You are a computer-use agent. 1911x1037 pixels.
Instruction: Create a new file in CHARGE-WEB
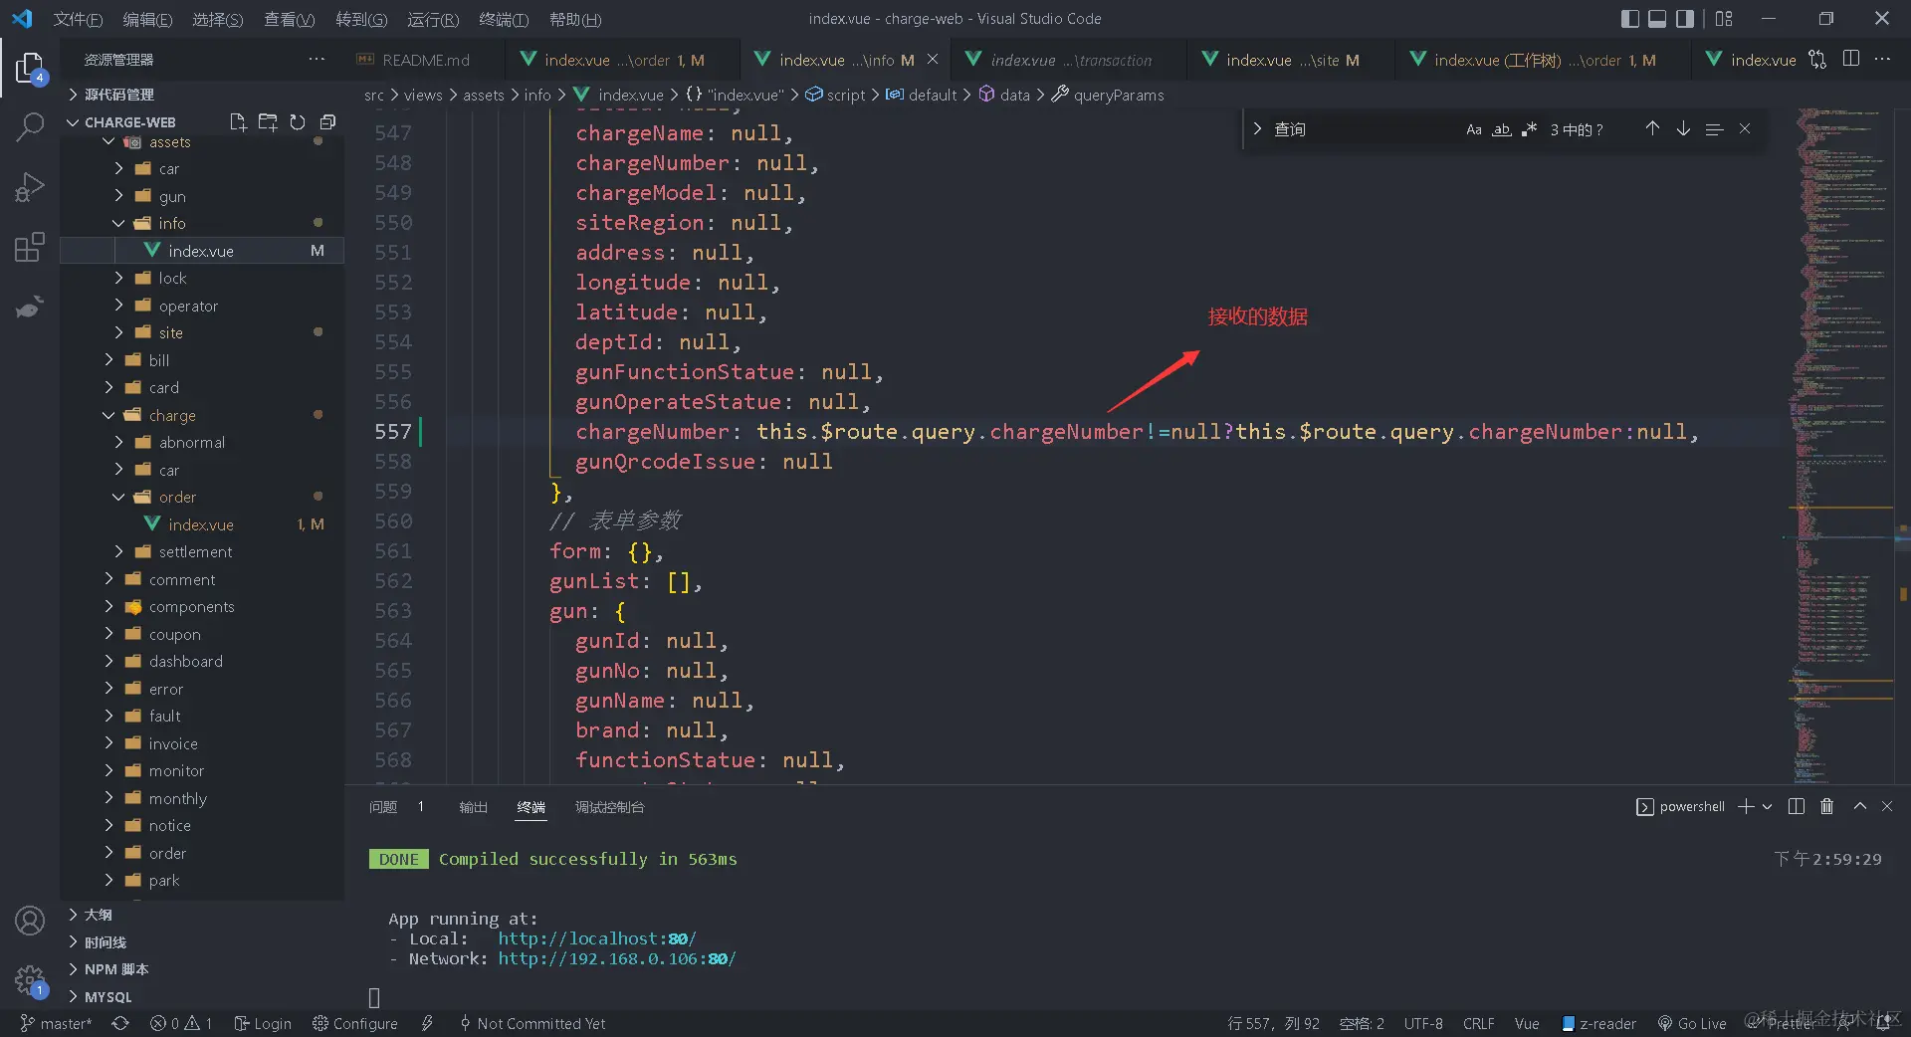tap(237, 122)
